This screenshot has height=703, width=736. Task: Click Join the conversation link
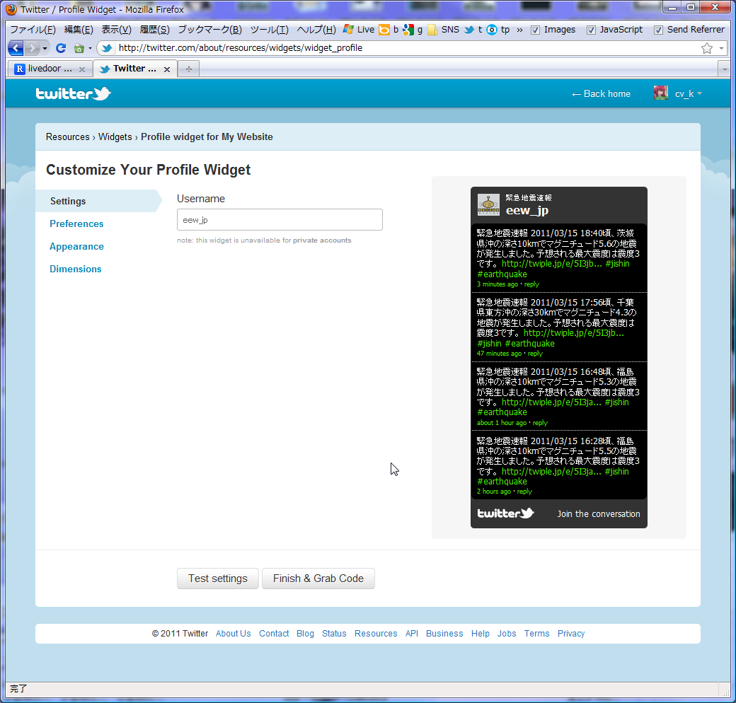tap(599, 514)
